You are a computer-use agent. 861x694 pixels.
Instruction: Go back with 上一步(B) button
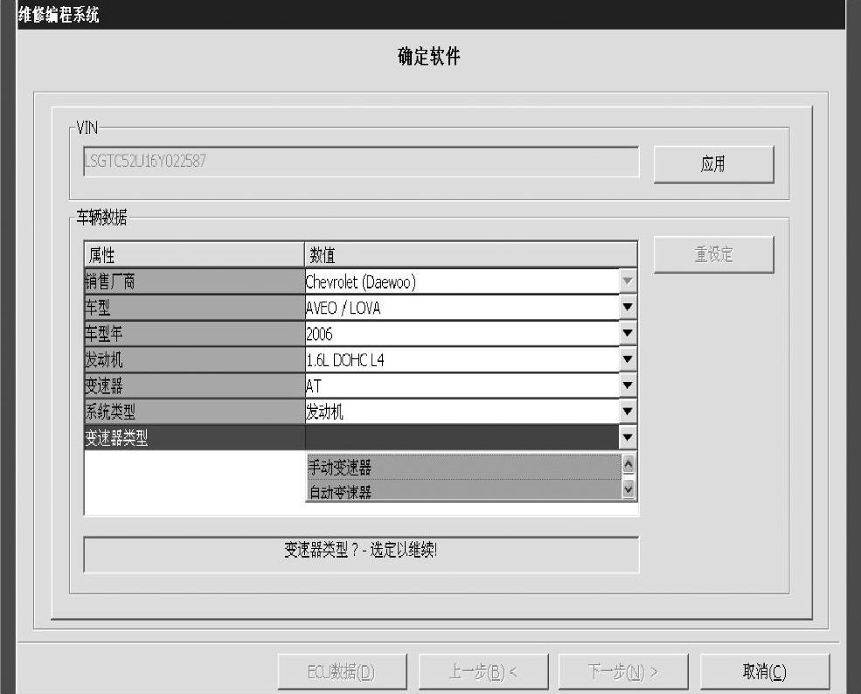[483, 671]
